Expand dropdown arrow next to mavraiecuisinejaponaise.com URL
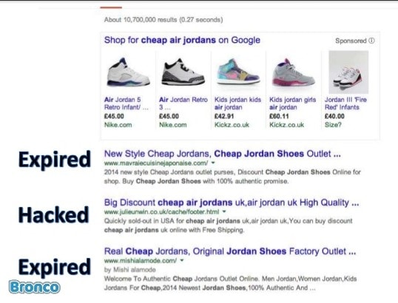 (213, 163)
